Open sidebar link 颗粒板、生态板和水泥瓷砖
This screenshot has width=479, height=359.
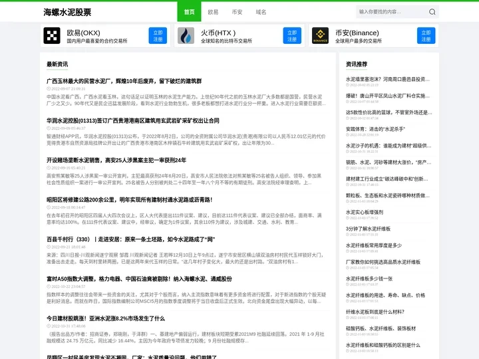click(x=388, y=195)
